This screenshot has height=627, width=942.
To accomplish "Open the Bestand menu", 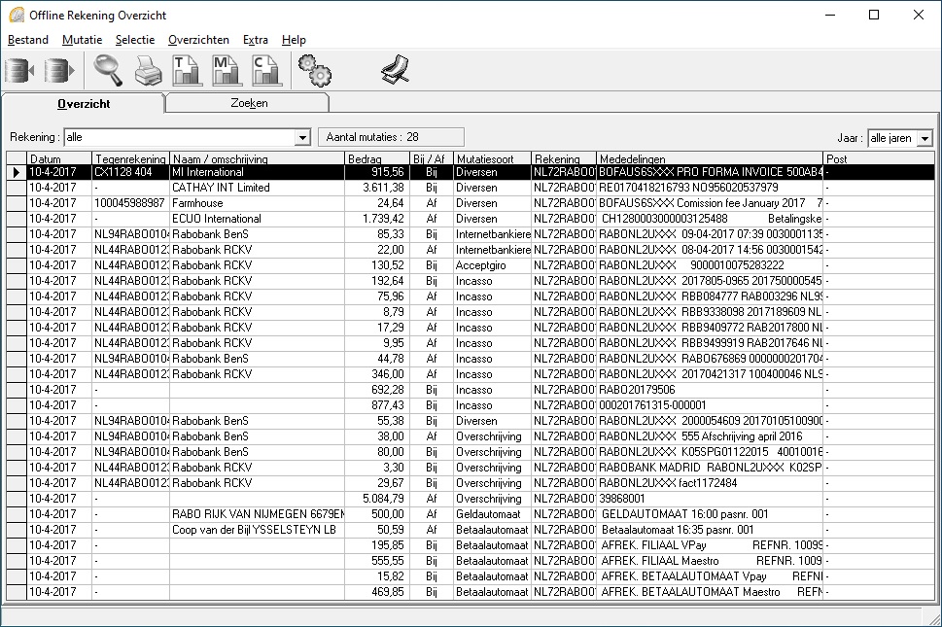I will 27,40.
